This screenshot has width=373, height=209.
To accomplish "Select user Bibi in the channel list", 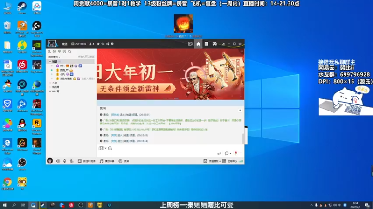I will (x=62, y=65).
